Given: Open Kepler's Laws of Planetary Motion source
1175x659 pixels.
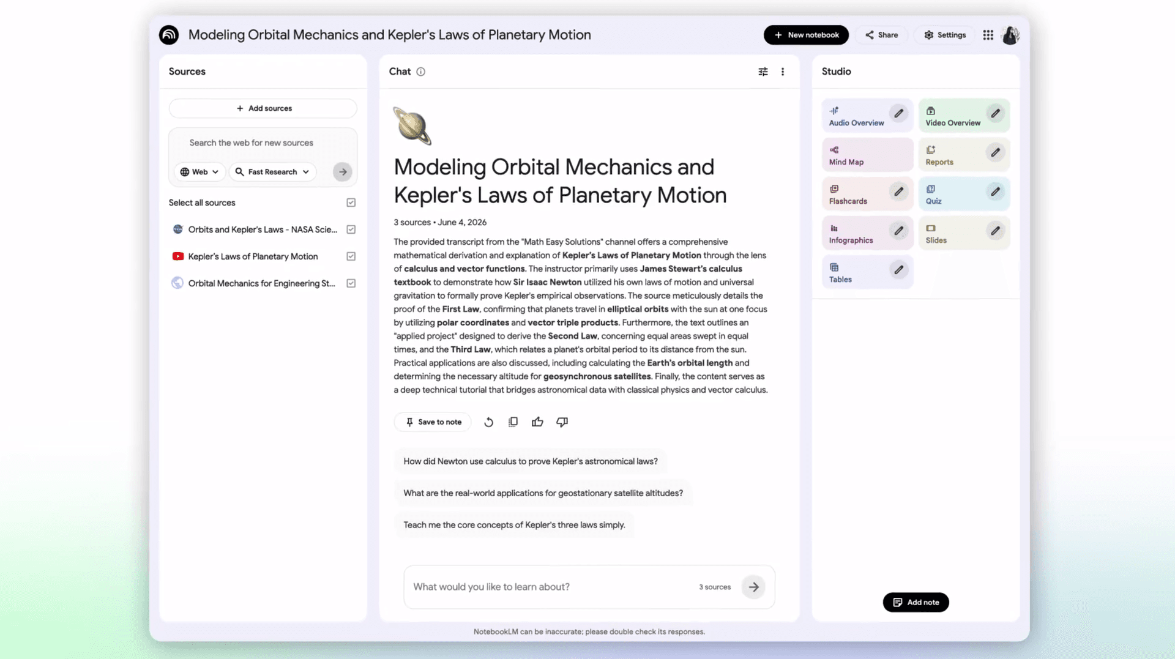Looking at the screenshot, I should [253, 256].
